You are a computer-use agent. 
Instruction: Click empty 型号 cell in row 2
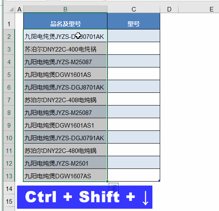coord(134,36)
